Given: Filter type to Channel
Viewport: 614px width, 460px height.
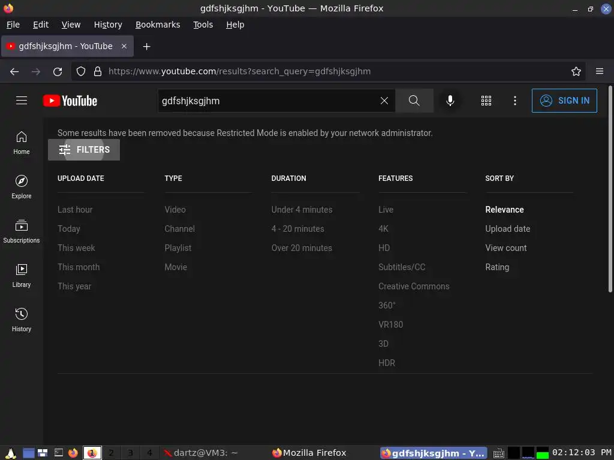Looking at the screenshot, I should 179,229.
